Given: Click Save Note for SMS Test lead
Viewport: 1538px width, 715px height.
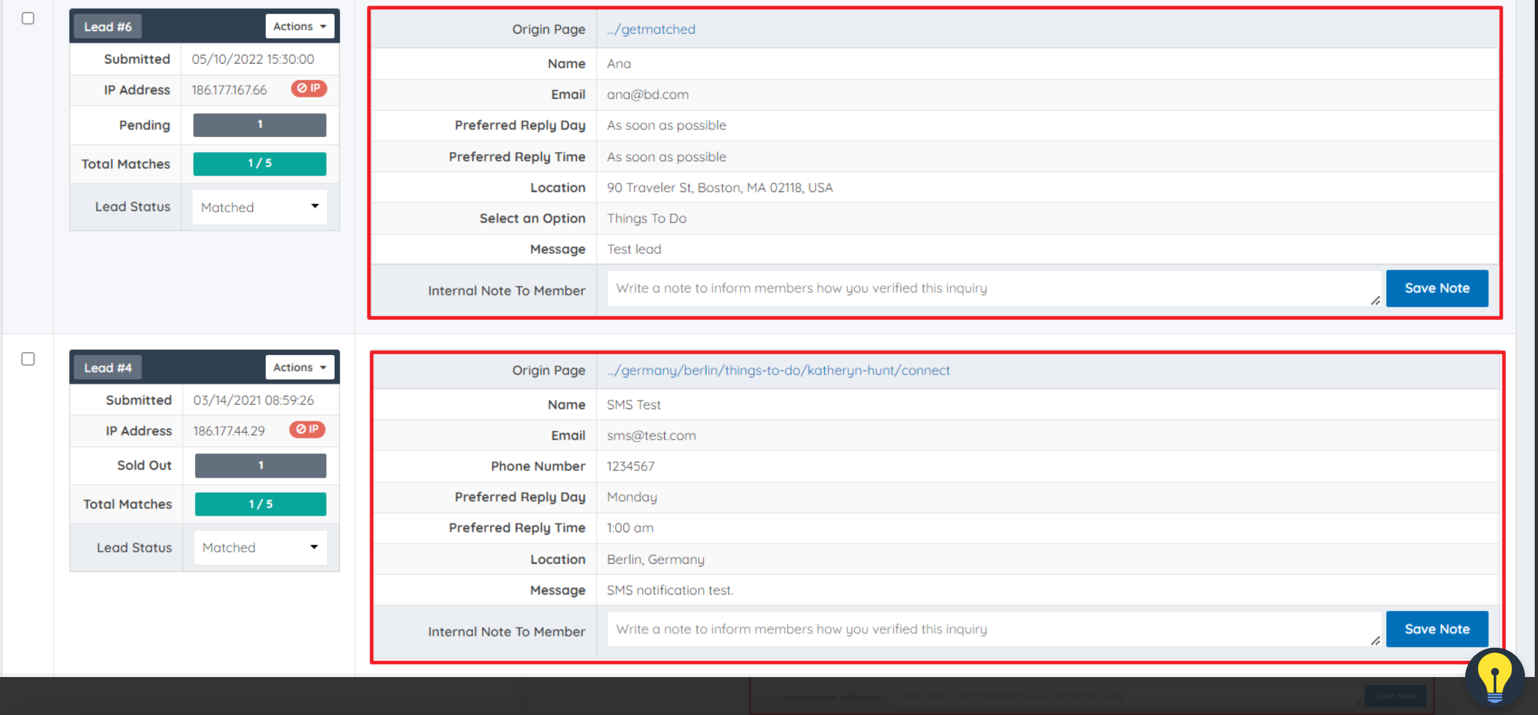Looking at the screenshot, I should 1437,629.
